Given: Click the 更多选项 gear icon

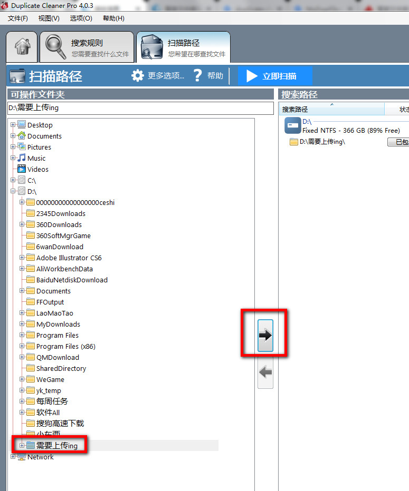Looking at the screenshot, I should click(137, 76).
